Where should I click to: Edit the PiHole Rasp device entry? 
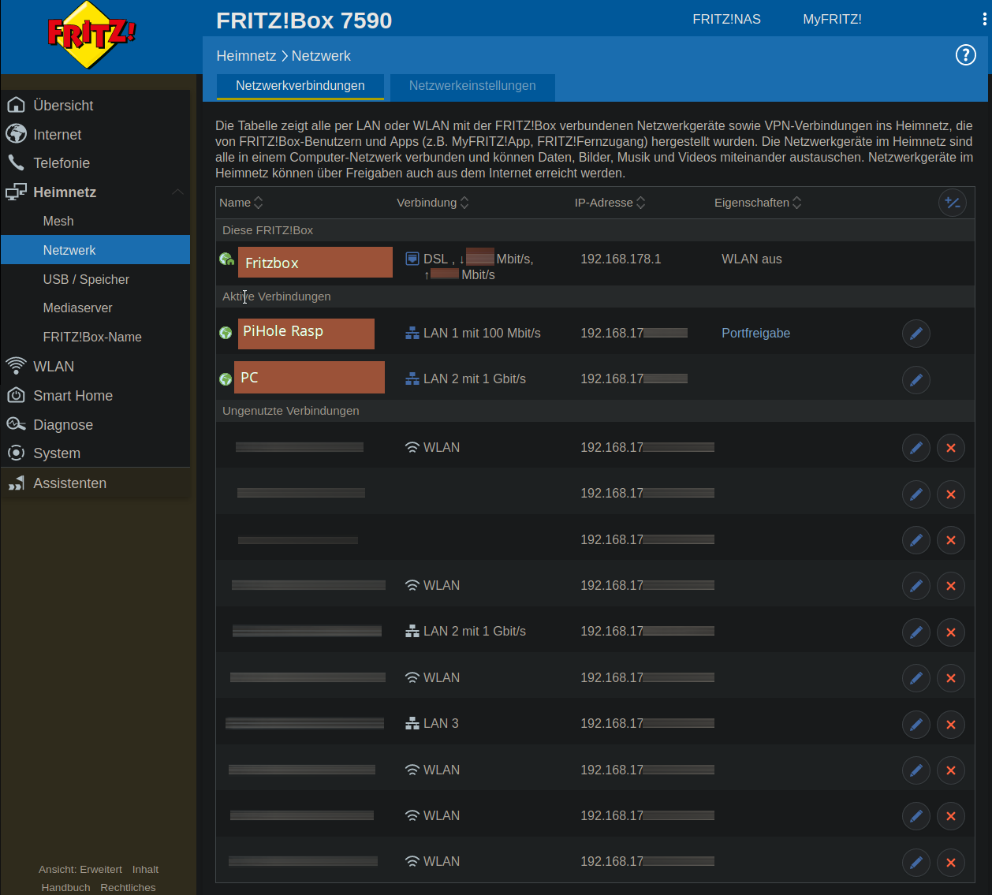[x=916, y=334]
